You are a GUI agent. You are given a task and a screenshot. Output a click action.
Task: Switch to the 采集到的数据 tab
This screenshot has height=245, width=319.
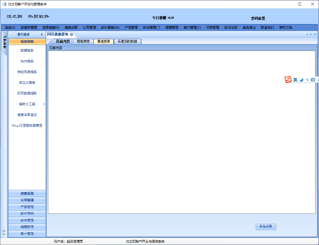(x=127, y=41)
